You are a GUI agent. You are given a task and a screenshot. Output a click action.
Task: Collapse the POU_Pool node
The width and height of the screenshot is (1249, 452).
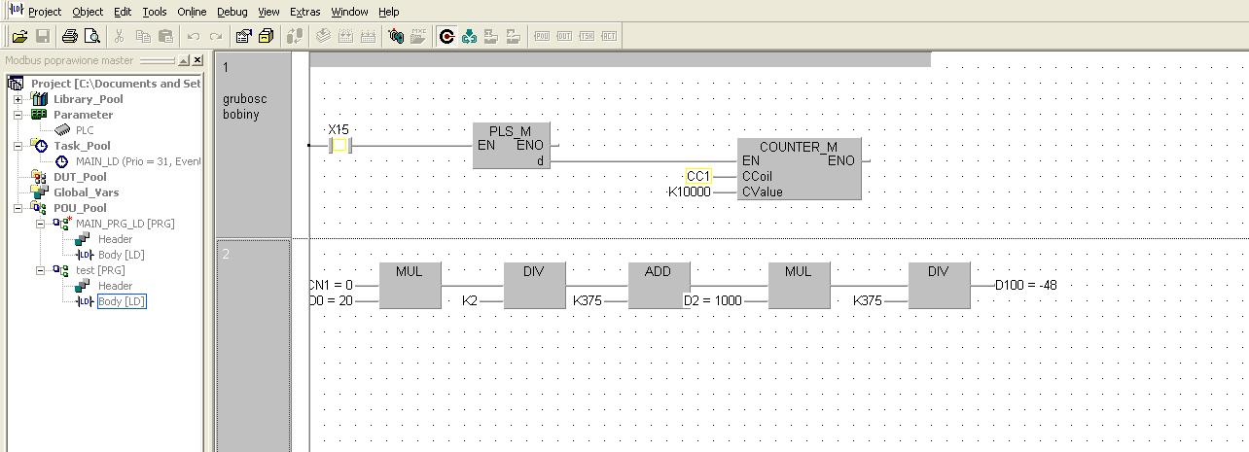pyautogui.click(x=18, y=208)
